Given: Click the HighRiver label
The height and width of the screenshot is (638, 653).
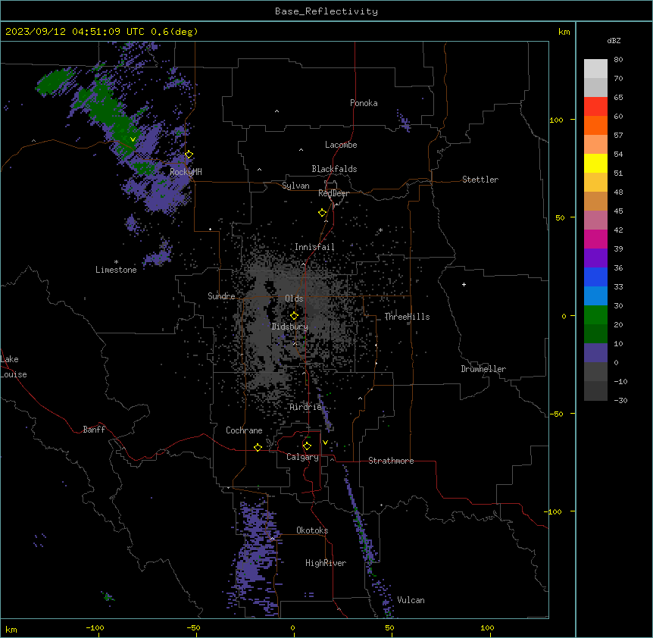Looking at the screenshot, I should (326, 563).
